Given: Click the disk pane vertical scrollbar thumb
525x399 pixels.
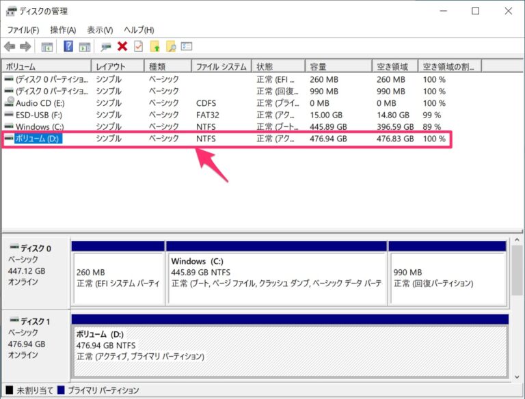Looking at the screenshot, I should (517, 270).
